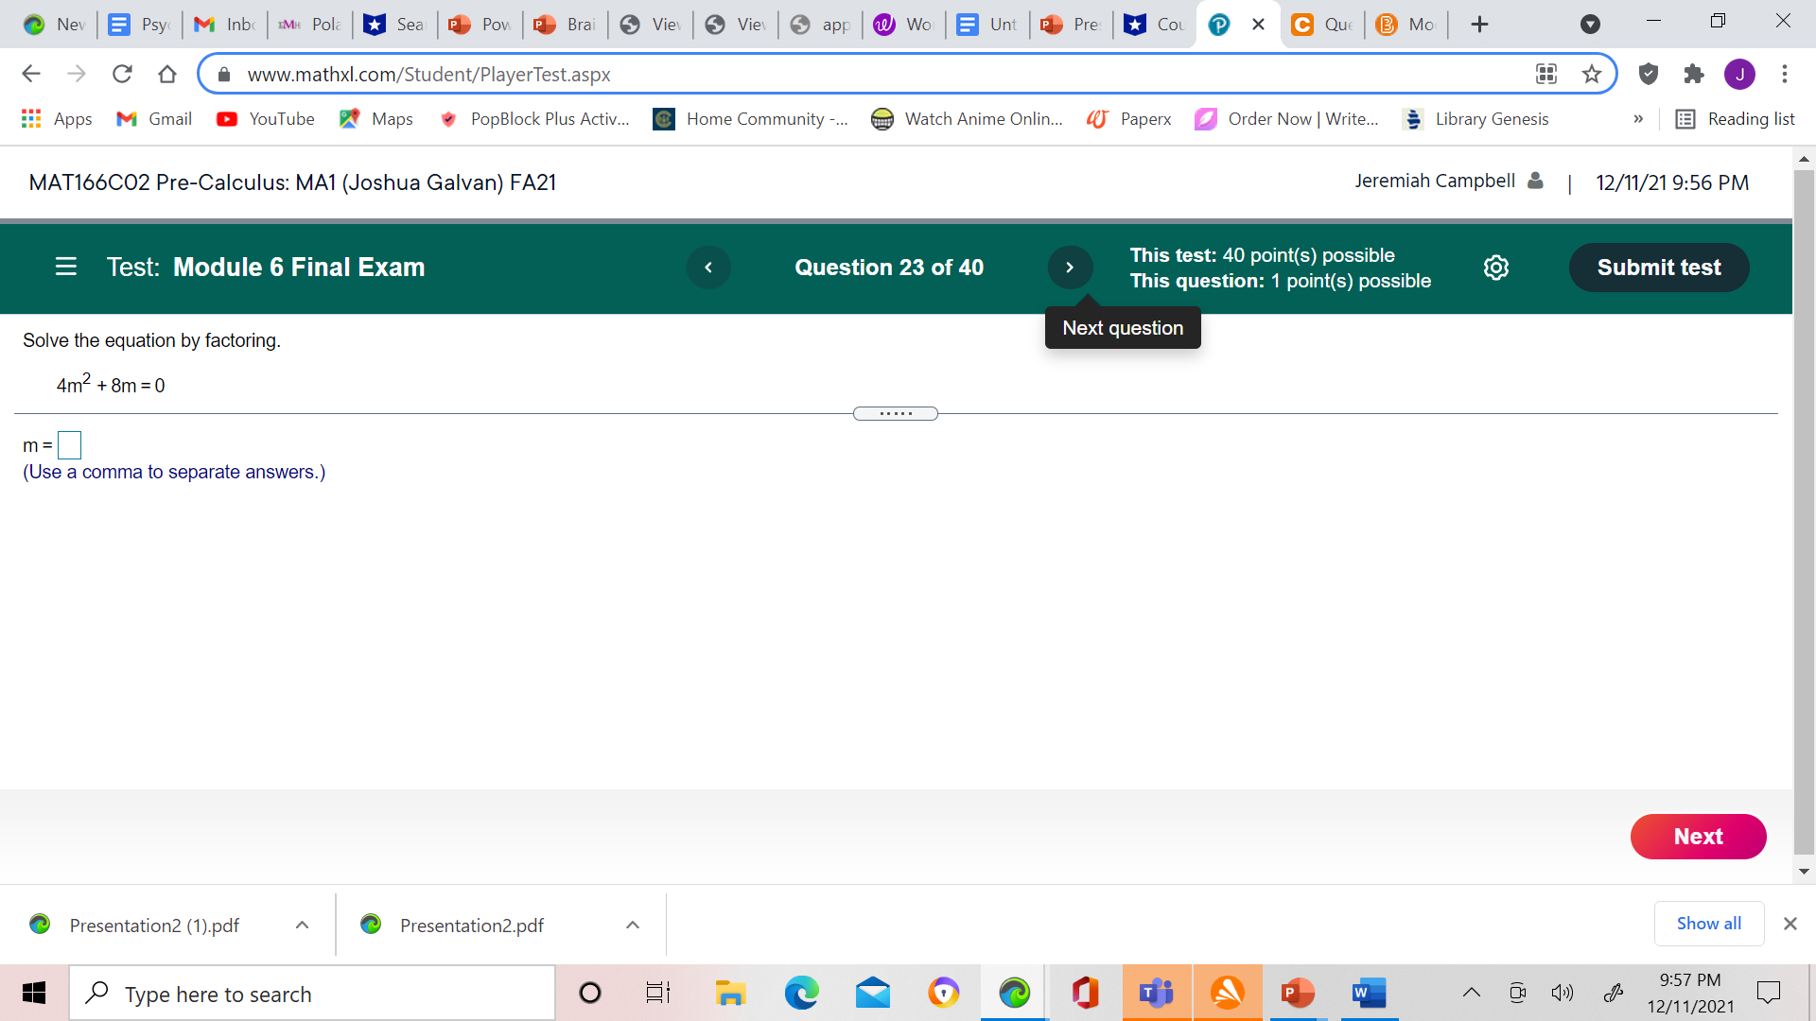This screenshot has height=1021, width=1816.
Task: Open the Reading list
Action: coord(1736,119)
